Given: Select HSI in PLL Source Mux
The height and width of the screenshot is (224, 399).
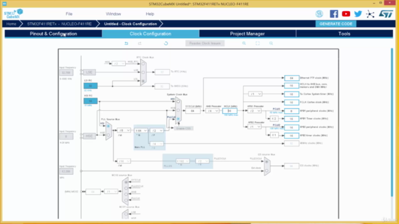Looking at the screenshot, I should (x=108, y=126).
